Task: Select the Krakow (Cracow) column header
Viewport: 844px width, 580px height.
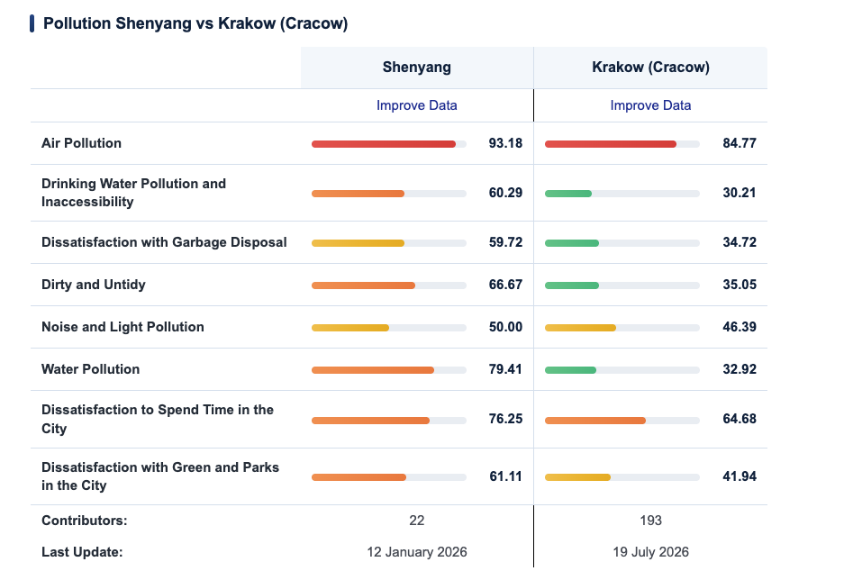Action: (x=650, y=68)
